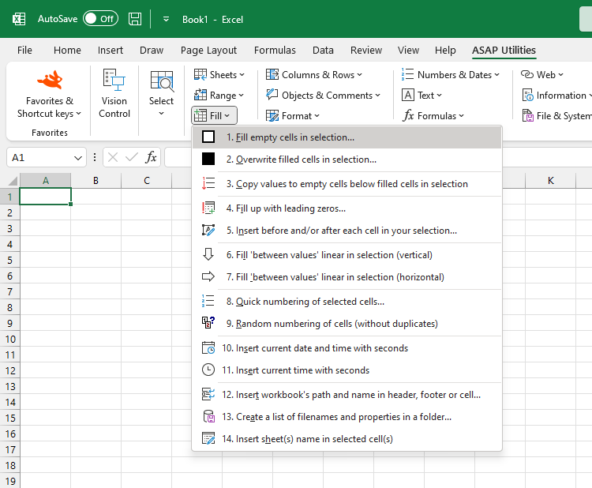
Task: Open the Select tool dropdown
Action: tap(161, 93)
